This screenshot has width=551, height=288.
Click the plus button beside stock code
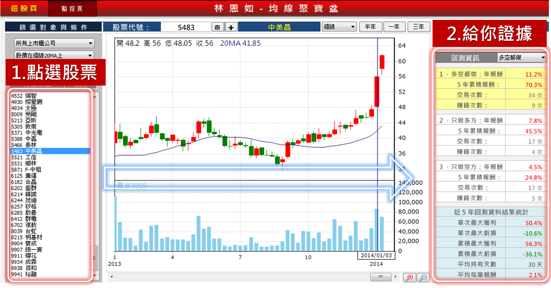tap(231, 27)
